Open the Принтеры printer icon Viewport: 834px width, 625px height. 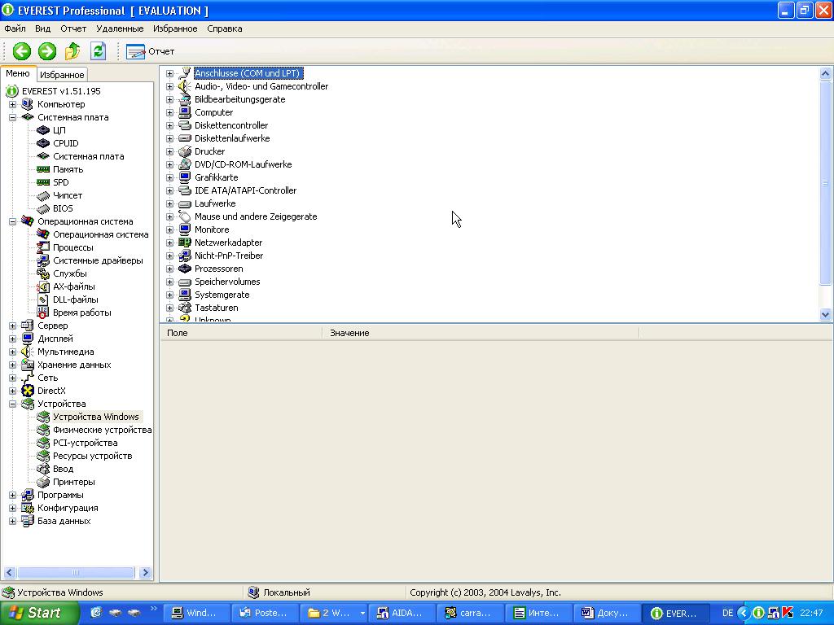(x=43, y=482)
